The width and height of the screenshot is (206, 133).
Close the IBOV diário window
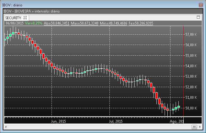point(201,5)
